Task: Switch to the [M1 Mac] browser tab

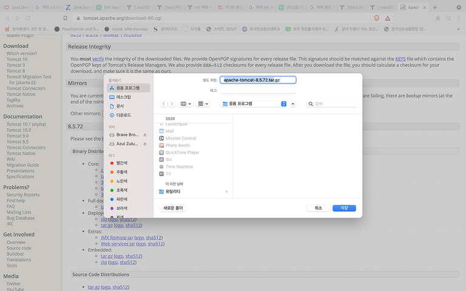Action: click(x=109, y=7)
